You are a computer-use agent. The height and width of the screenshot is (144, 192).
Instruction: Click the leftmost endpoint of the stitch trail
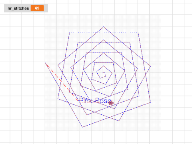[45, 62]
